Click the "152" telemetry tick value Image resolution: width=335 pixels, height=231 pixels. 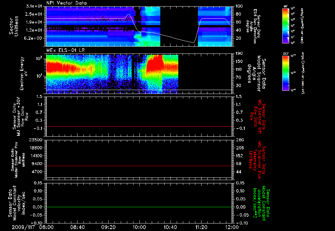[240, 156]
